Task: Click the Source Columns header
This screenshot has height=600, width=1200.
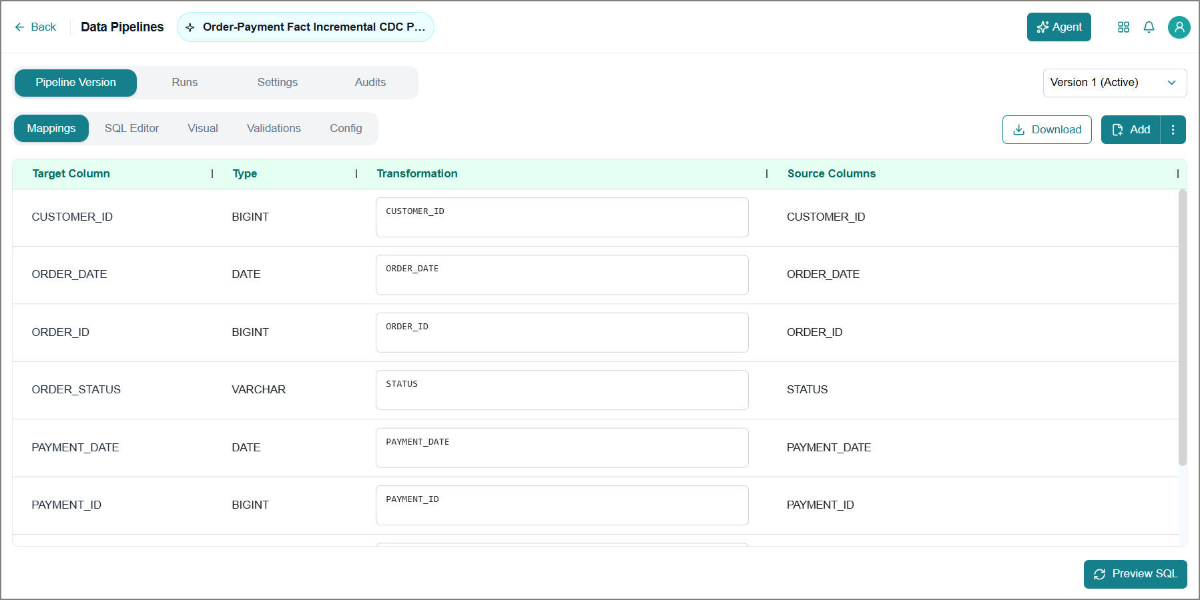Action: (831, 173)
